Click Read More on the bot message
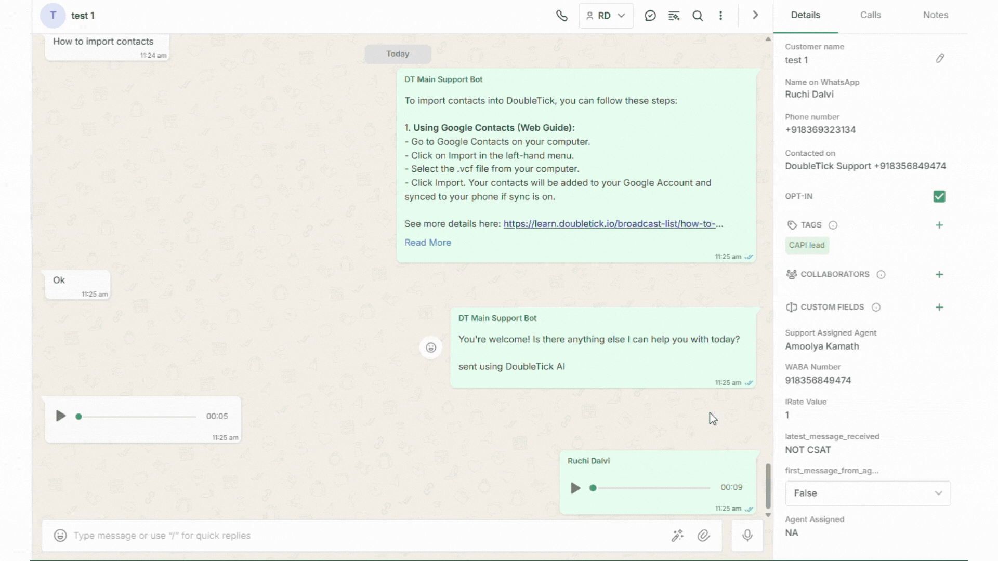This screenshot has width=998, height=561. (427, 243)
